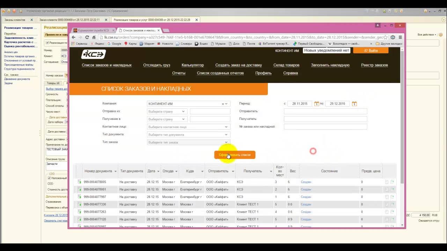
Task: Open the Карты bookmark
Action: [131, 44]
